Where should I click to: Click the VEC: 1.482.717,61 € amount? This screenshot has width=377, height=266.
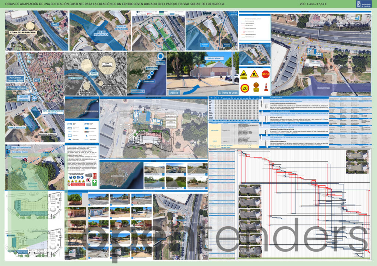point(313,4)
